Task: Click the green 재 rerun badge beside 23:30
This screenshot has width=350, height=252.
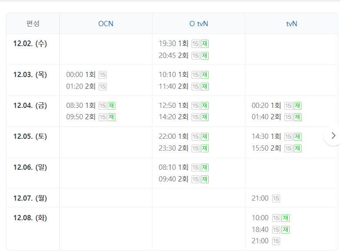Action: coord(204,148)
